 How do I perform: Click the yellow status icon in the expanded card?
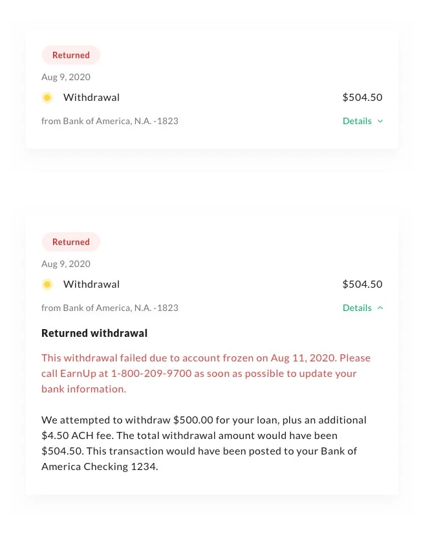pos(47,284)
